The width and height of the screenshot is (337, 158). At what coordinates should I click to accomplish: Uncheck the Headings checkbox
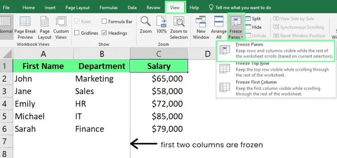pos(104,33)
